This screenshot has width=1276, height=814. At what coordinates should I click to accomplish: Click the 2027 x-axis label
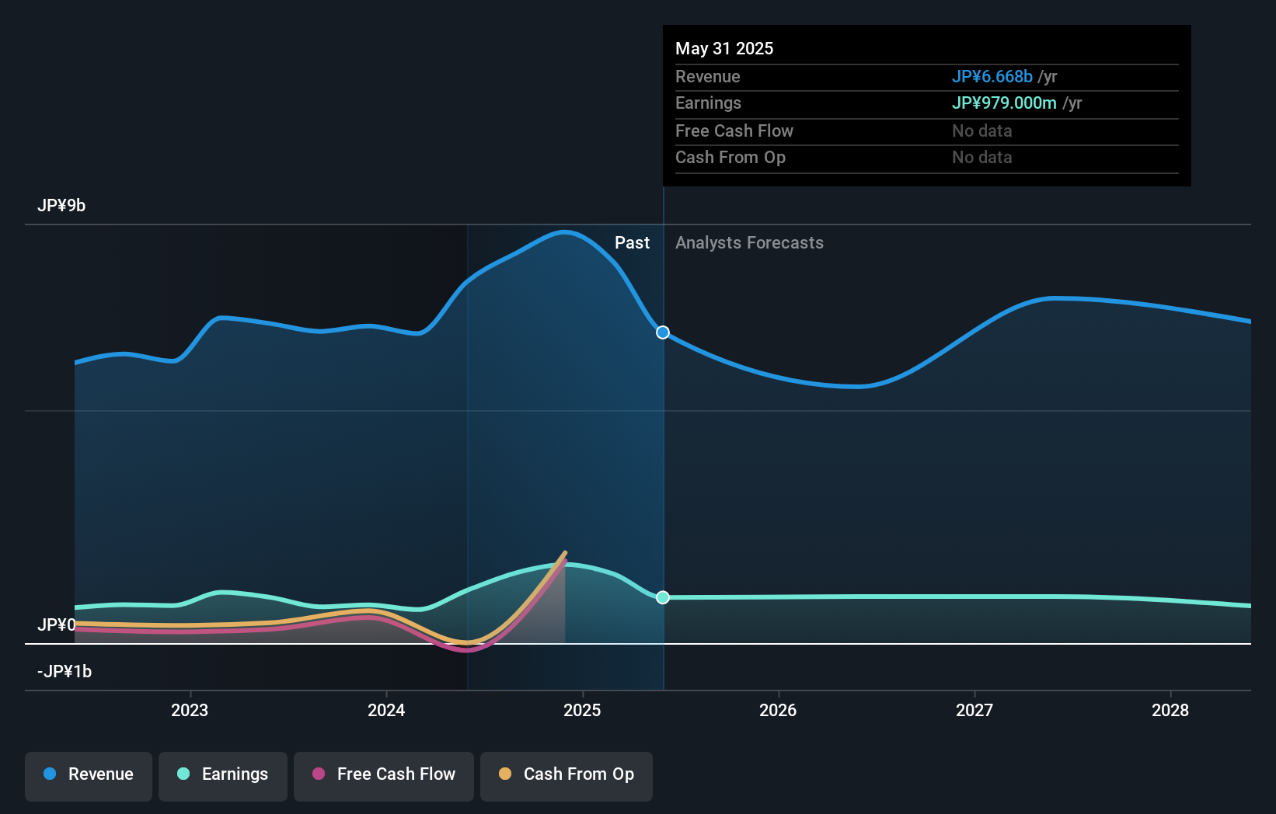point(974,710)
